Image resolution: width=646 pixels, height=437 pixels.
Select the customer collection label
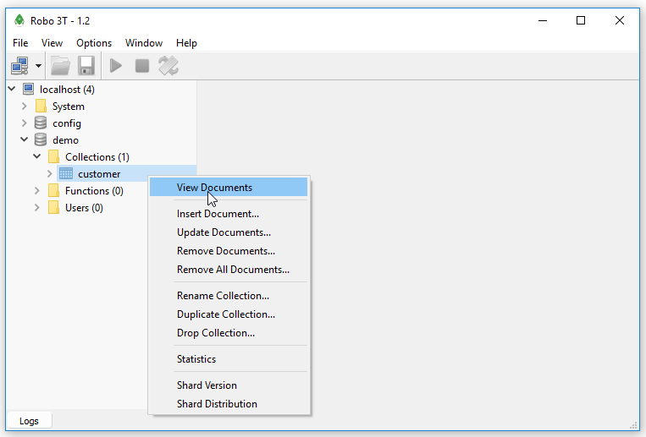pyautogui.click(x=99, y=173)
